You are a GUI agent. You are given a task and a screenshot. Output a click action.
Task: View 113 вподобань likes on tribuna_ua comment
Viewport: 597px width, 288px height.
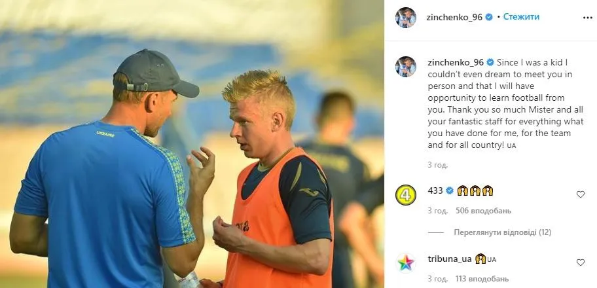click(x=482, y=278)
